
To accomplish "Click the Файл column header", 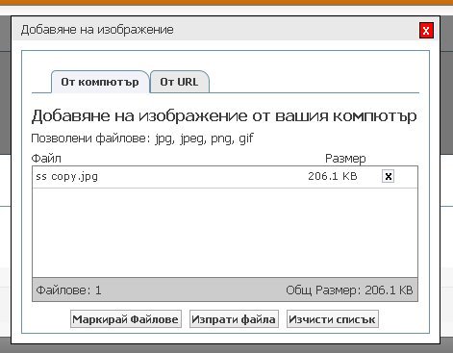I will click(x=46, y=159).
